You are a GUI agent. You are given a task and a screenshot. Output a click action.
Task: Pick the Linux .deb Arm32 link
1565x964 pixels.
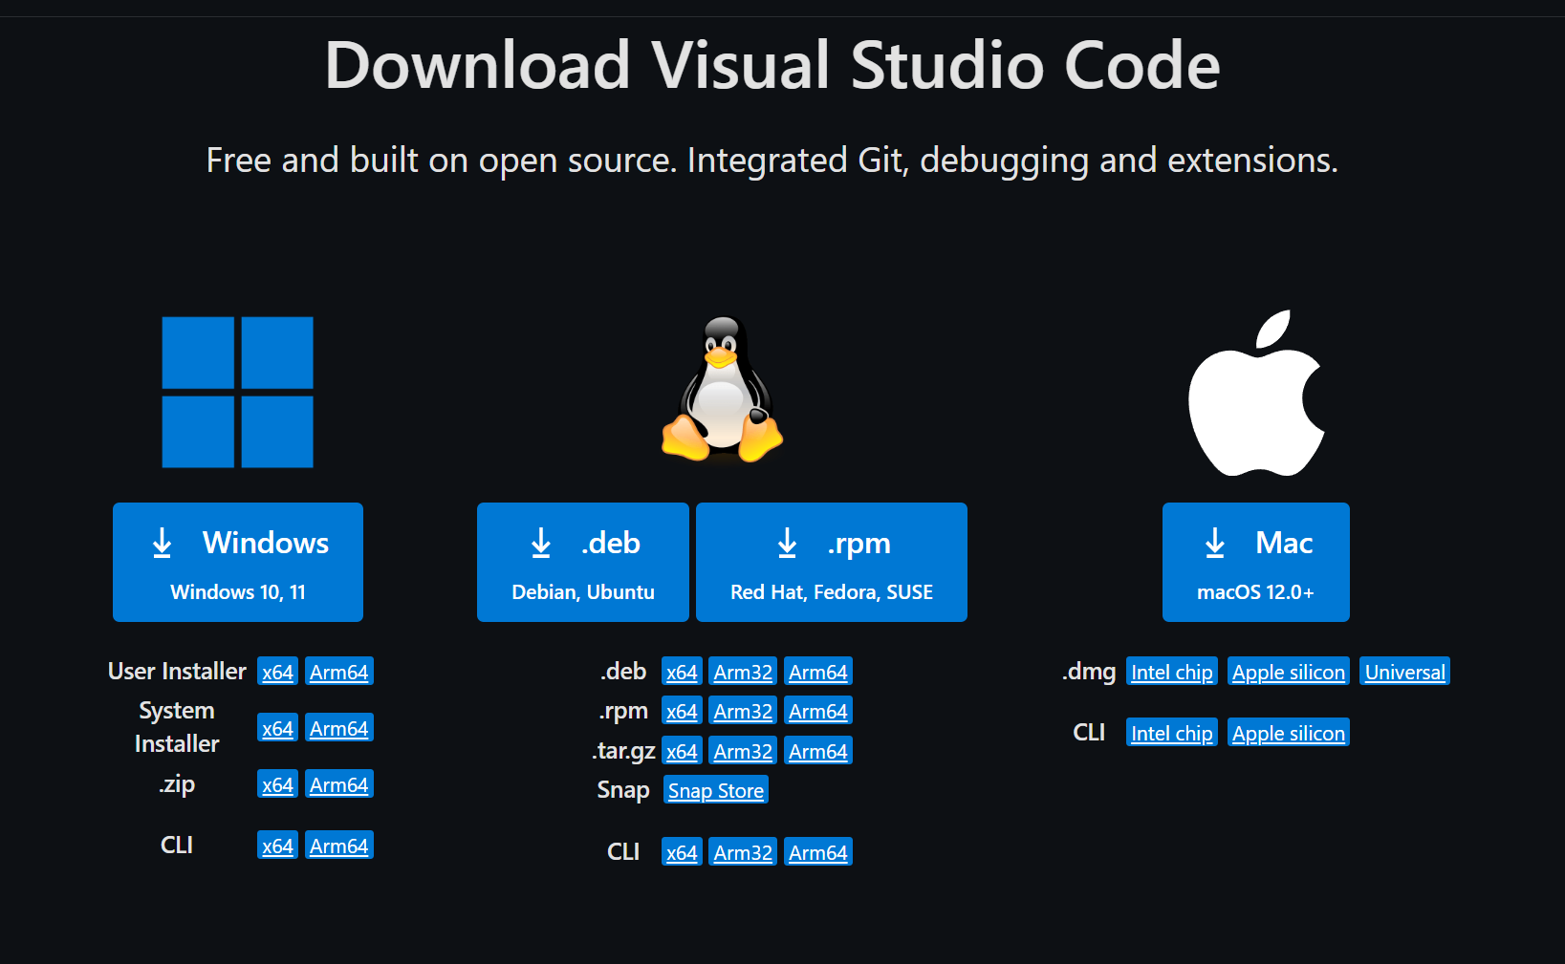tap(743, 672)
